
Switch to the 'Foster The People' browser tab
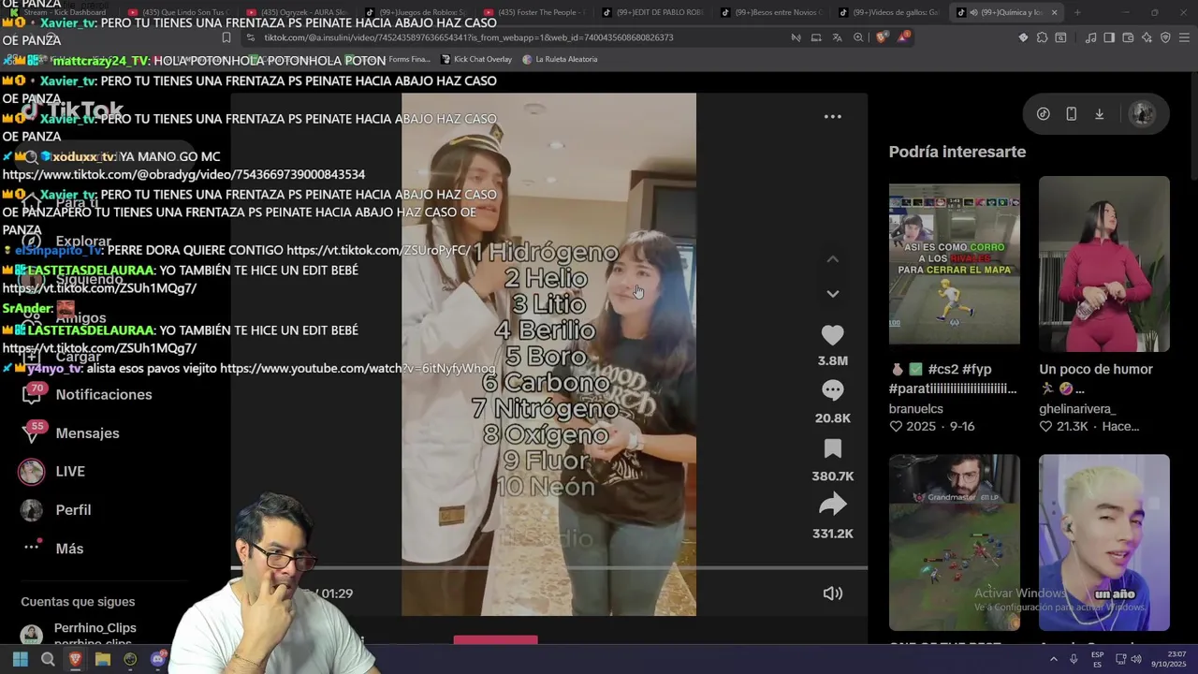point(533,12)
